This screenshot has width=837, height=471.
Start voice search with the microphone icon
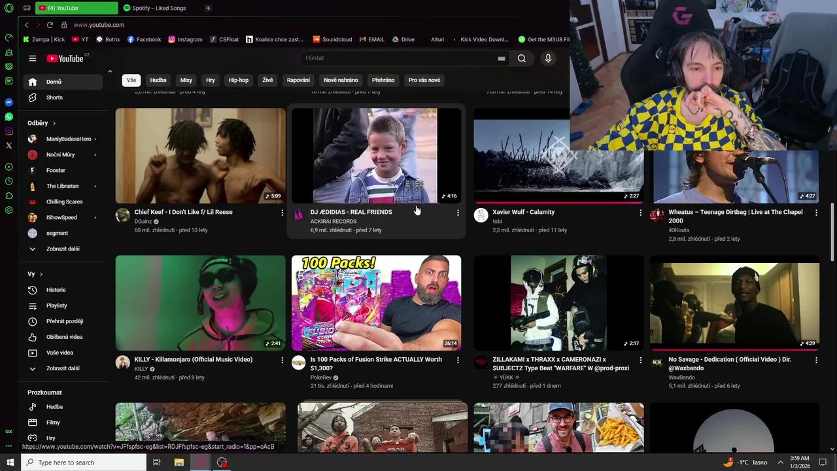[548, 58]
